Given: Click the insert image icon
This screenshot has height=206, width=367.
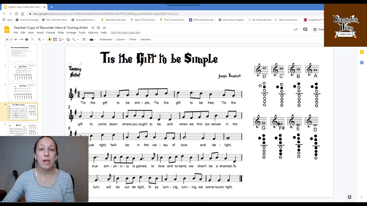Looking at the screenshot, I should click(x=60, y=39).
